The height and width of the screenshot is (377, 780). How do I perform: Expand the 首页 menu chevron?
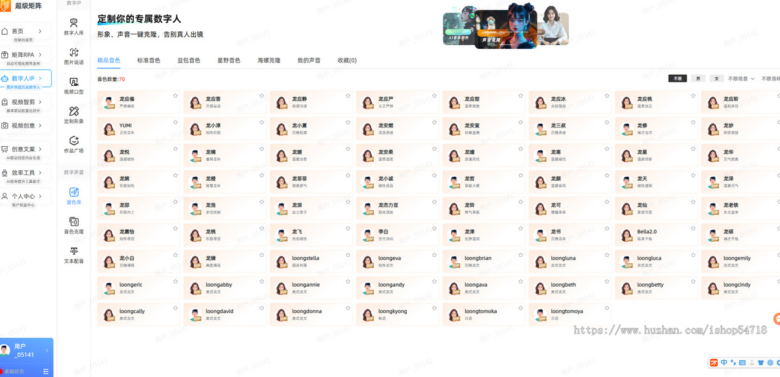point(40,31)
